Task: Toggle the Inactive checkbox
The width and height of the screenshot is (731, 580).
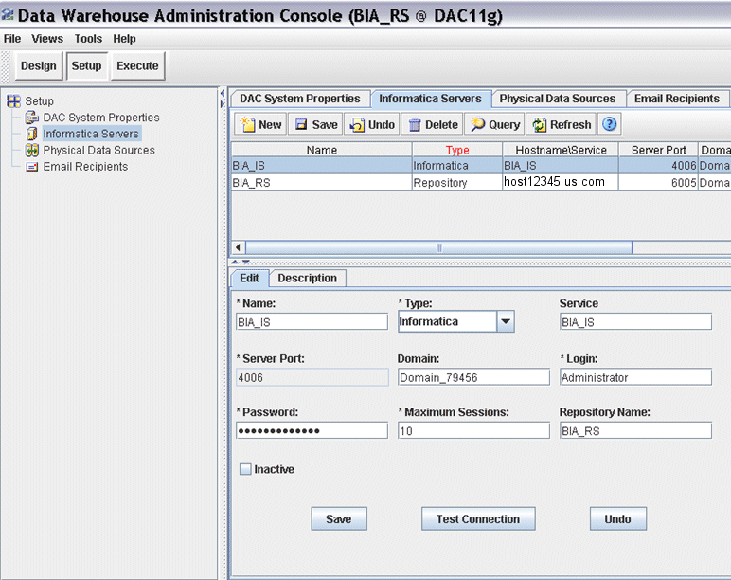Action: pyautogui.click(x=245, y=469)
